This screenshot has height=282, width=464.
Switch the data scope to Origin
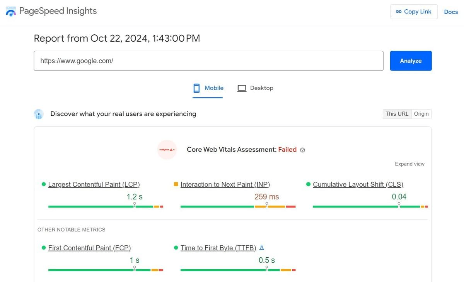[x=421, y=114]
